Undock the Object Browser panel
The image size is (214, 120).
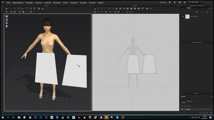pos(212,6)
